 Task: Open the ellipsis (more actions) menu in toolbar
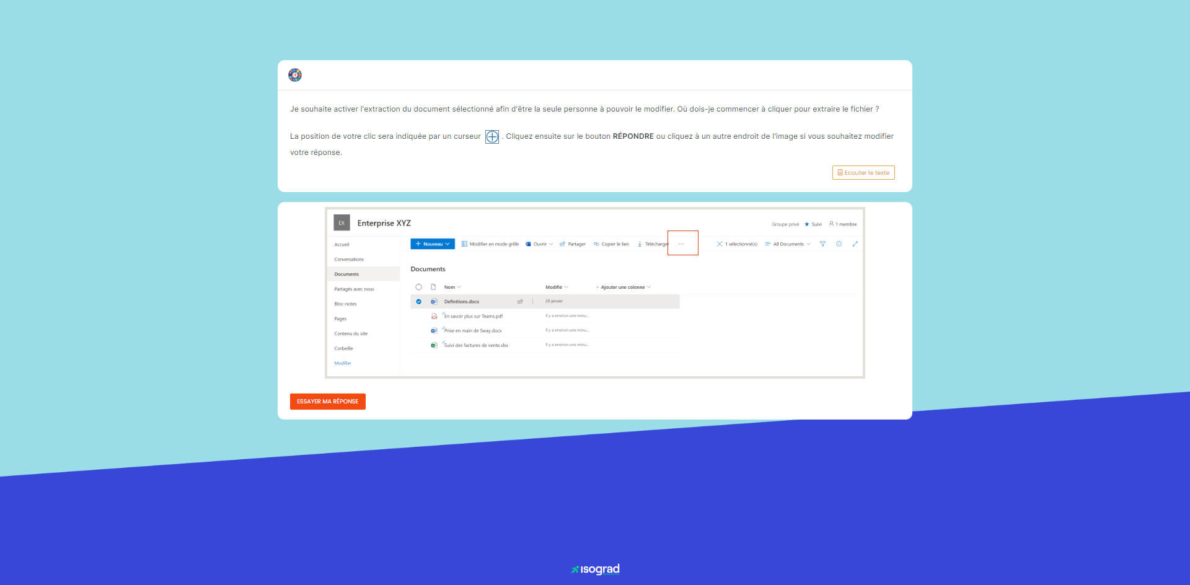[682, 244]
